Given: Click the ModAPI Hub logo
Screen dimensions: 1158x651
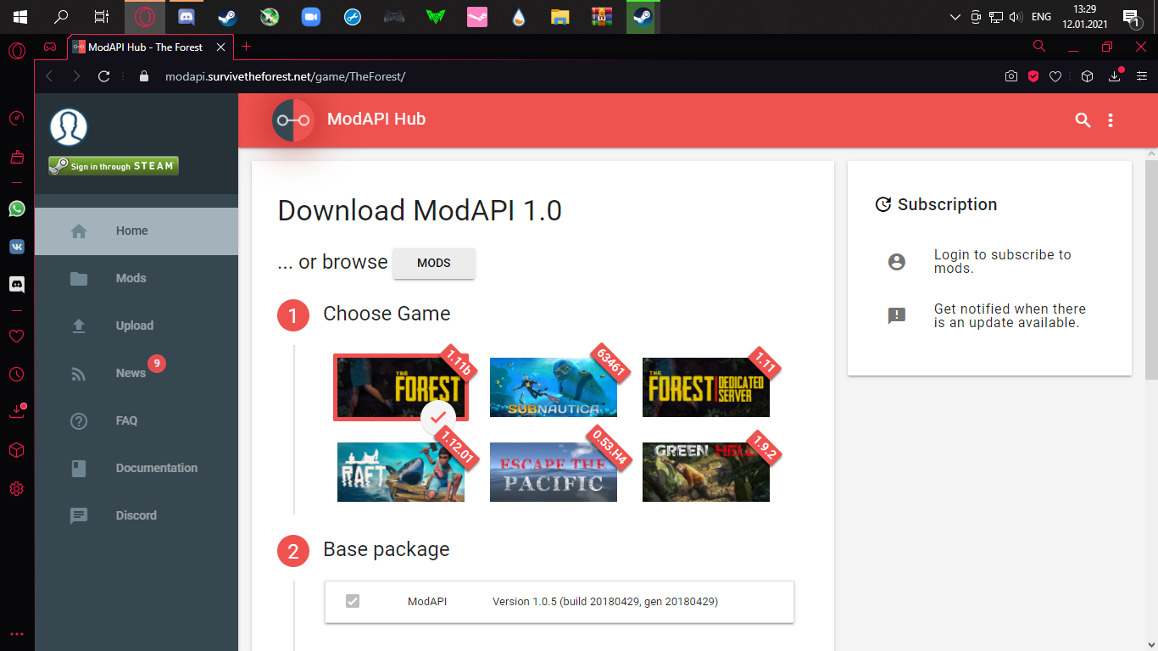Looking at the screenshot, I should tap(293, 120).
